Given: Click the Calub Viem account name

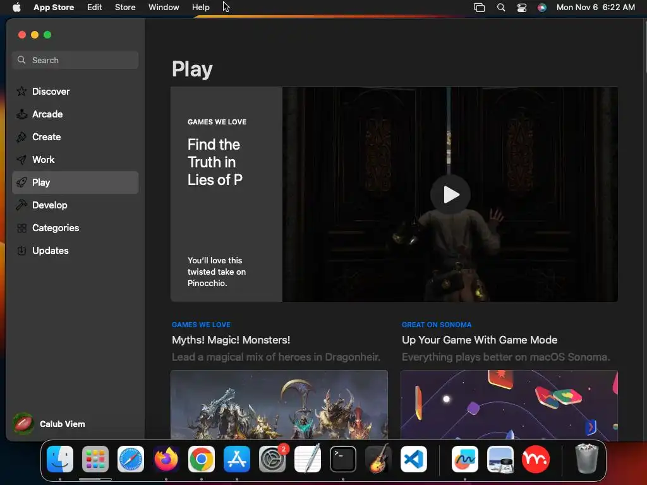Looking at the screenshot, I should [x=63, y=424].
